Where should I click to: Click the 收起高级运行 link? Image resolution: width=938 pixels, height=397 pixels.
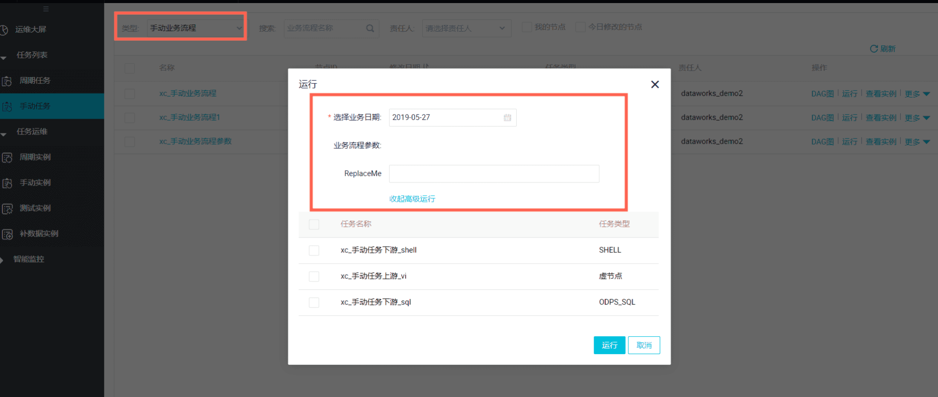tap(412, 199)
